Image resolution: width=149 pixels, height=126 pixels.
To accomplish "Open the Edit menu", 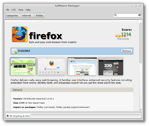I will point(13,10).
